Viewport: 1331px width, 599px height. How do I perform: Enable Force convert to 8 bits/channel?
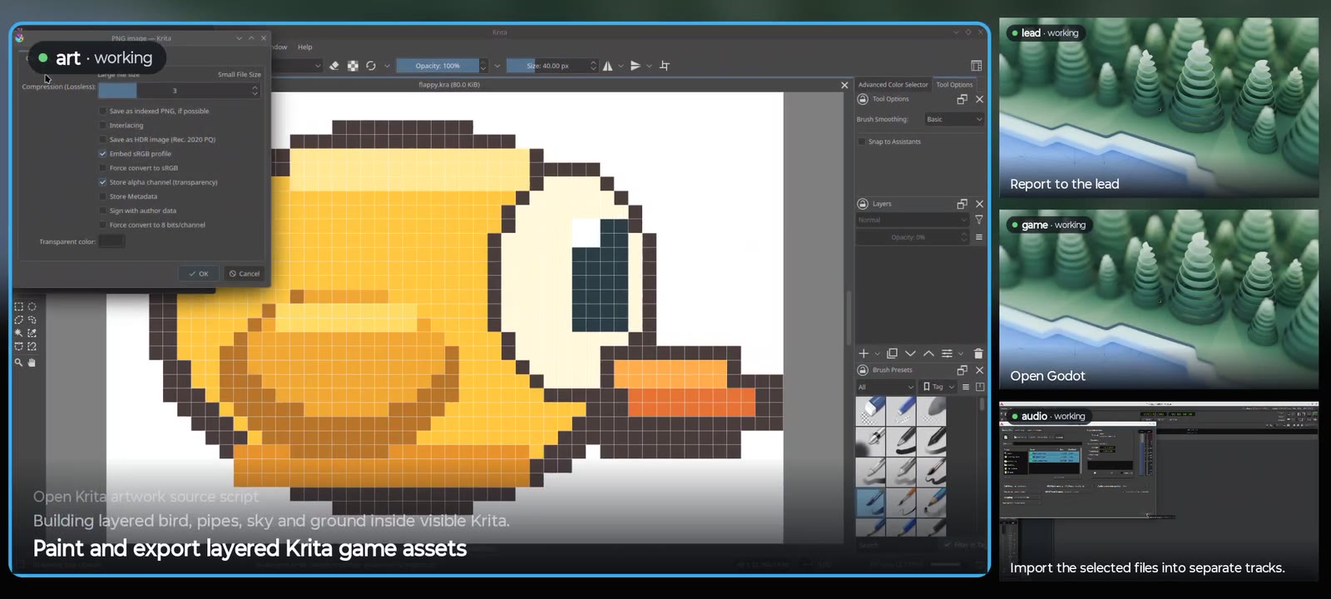[x=103, y=225]
